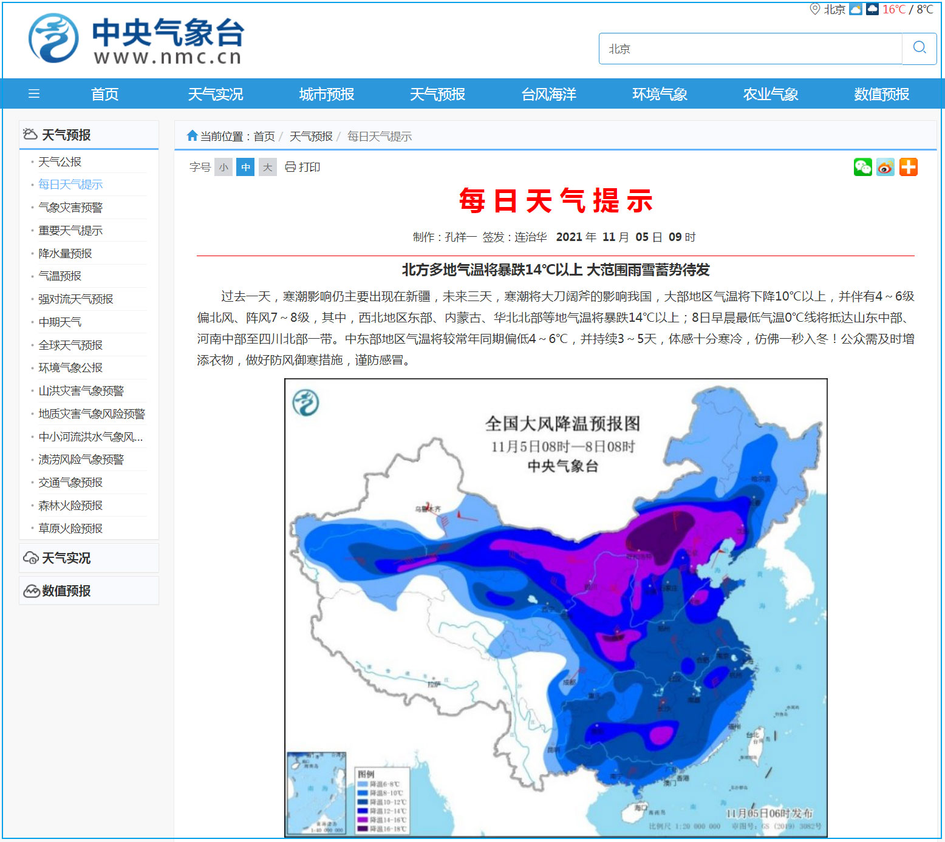The width and height of the screenshot is (945, 842).
Task: Click the home icon in breadcrumb
Action: (x=192, y=136)
